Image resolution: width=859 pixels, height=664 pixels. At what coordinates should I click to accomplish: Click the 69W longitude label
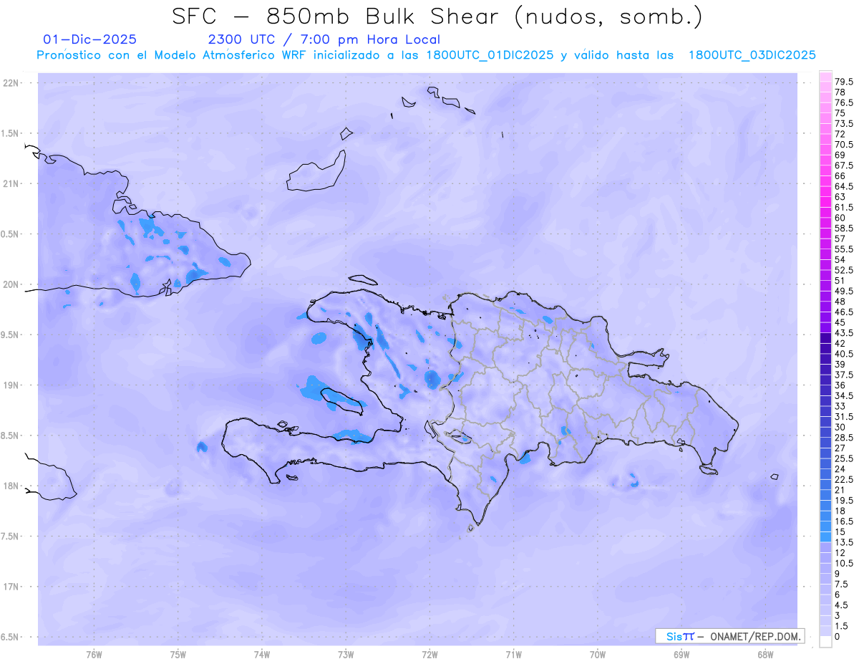click(x=681, y=655)
